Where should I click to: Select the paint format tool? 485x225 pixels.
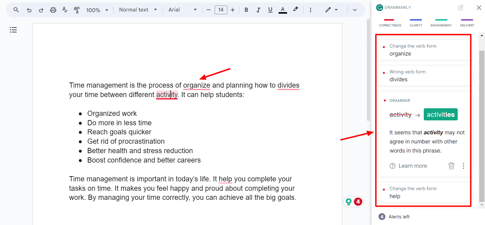pos(77,10)
